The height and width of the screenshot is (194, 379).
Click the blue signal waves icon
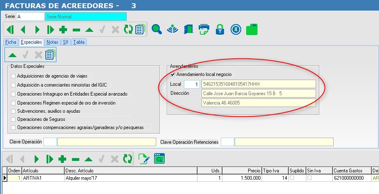point(173,29)
